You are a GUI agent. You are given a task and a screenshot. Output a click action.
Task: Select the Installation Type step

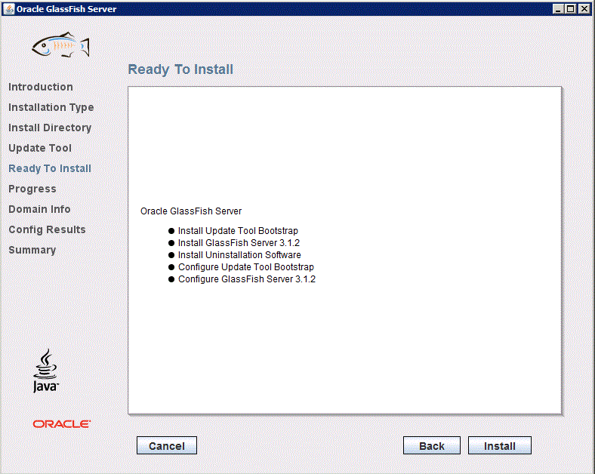pyautogui.click(x=51, y=107)
